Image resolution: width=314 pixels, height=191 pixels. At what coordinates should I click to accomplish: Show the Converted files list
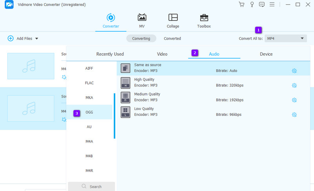pyautogui.click(x=172, y=38)
